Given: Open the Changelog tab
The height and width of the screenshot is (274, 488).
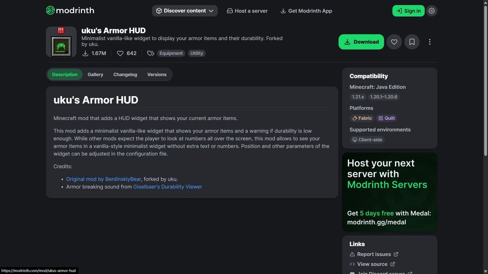Looking at the screenshot, I should tap(125, 75).
